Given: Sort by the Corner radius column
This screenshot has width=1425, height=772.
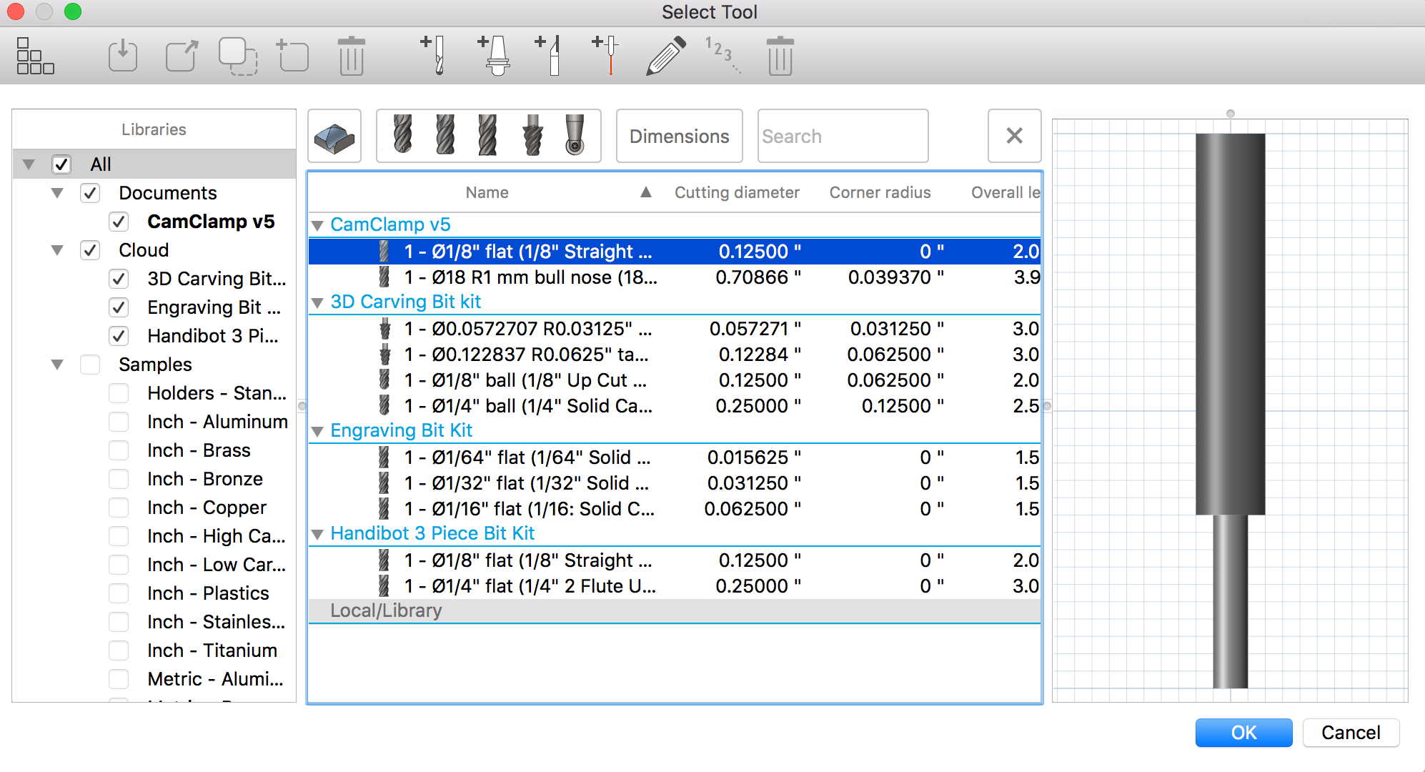Looking at the screenshot, I should tap(879, 192).
